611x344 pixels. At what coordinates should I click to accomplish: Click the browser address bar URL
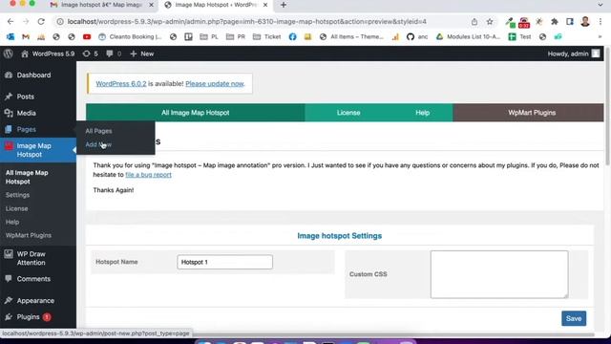tap(246, 22)
